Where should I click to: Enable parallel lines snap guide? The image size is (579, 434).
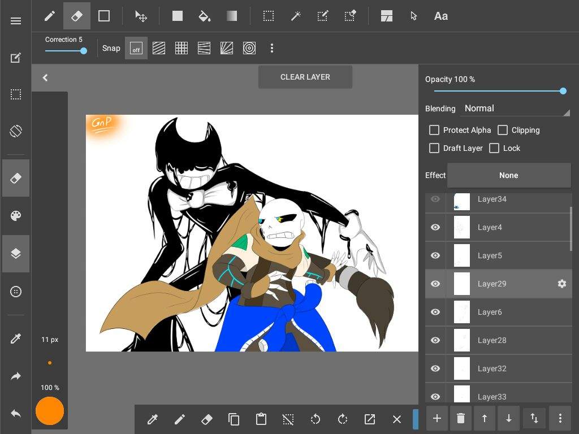click(x=159, y=49)
